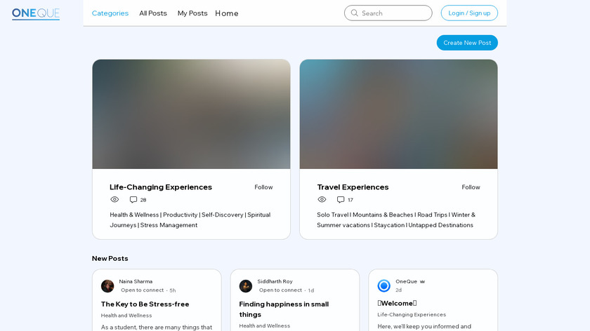
Task: Click the OneQue author avatar icon
Action: pyautogui.click(x=383, y=286)
